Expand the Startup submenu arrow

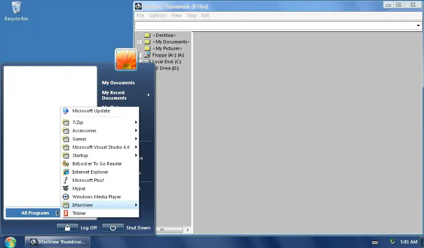tap(136, 155)
